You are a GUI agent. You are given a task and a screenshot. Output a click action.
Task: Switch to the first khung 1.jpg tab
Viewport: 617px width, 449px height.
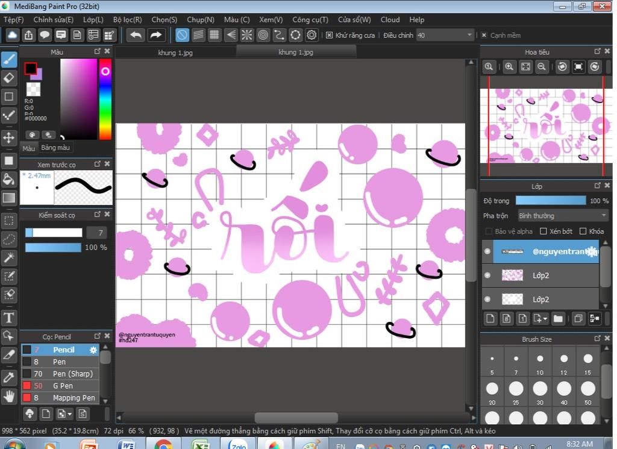click(x=175, y=52)
